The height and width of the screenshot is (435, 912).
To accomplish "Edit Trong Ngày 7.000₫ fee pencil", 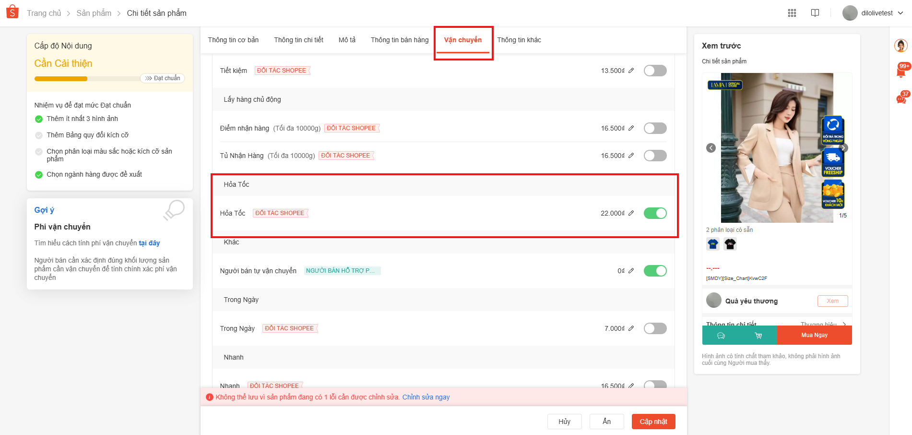I will point(631,328).
